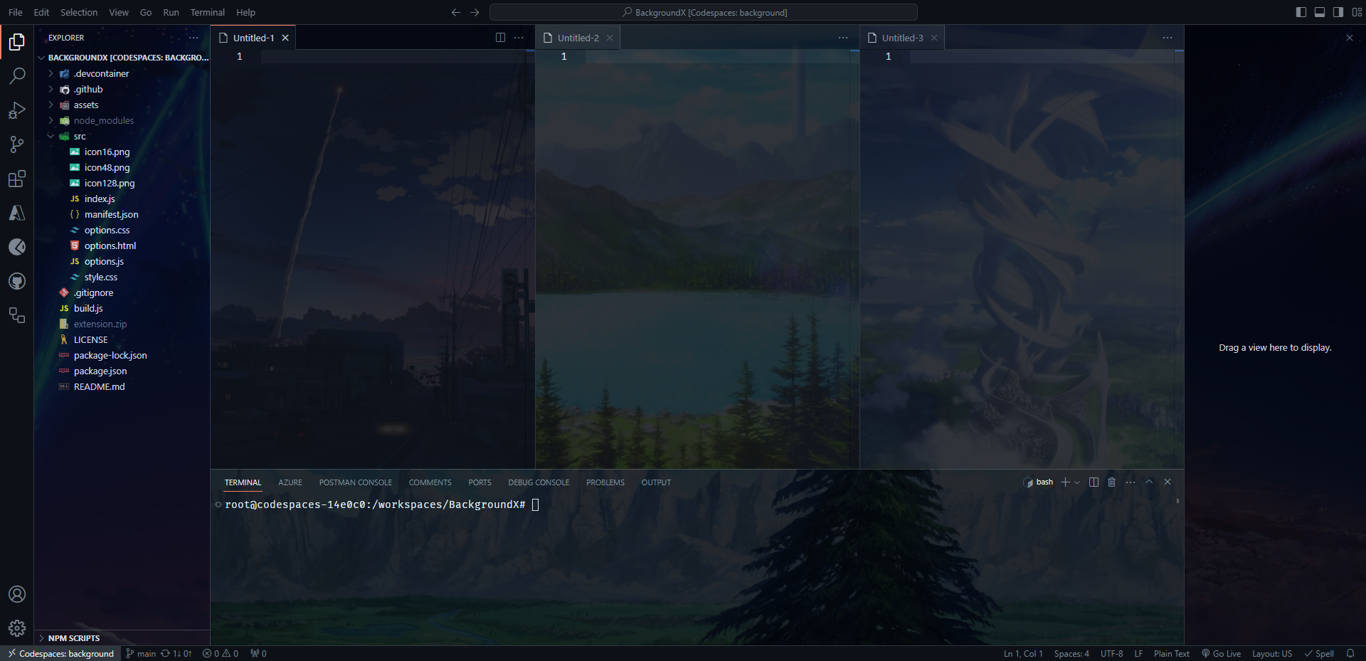The height and width of the screenshot is (661, 1366).
Task: Open more actions for Untitled-2 editor group
Action: [843, 38]
